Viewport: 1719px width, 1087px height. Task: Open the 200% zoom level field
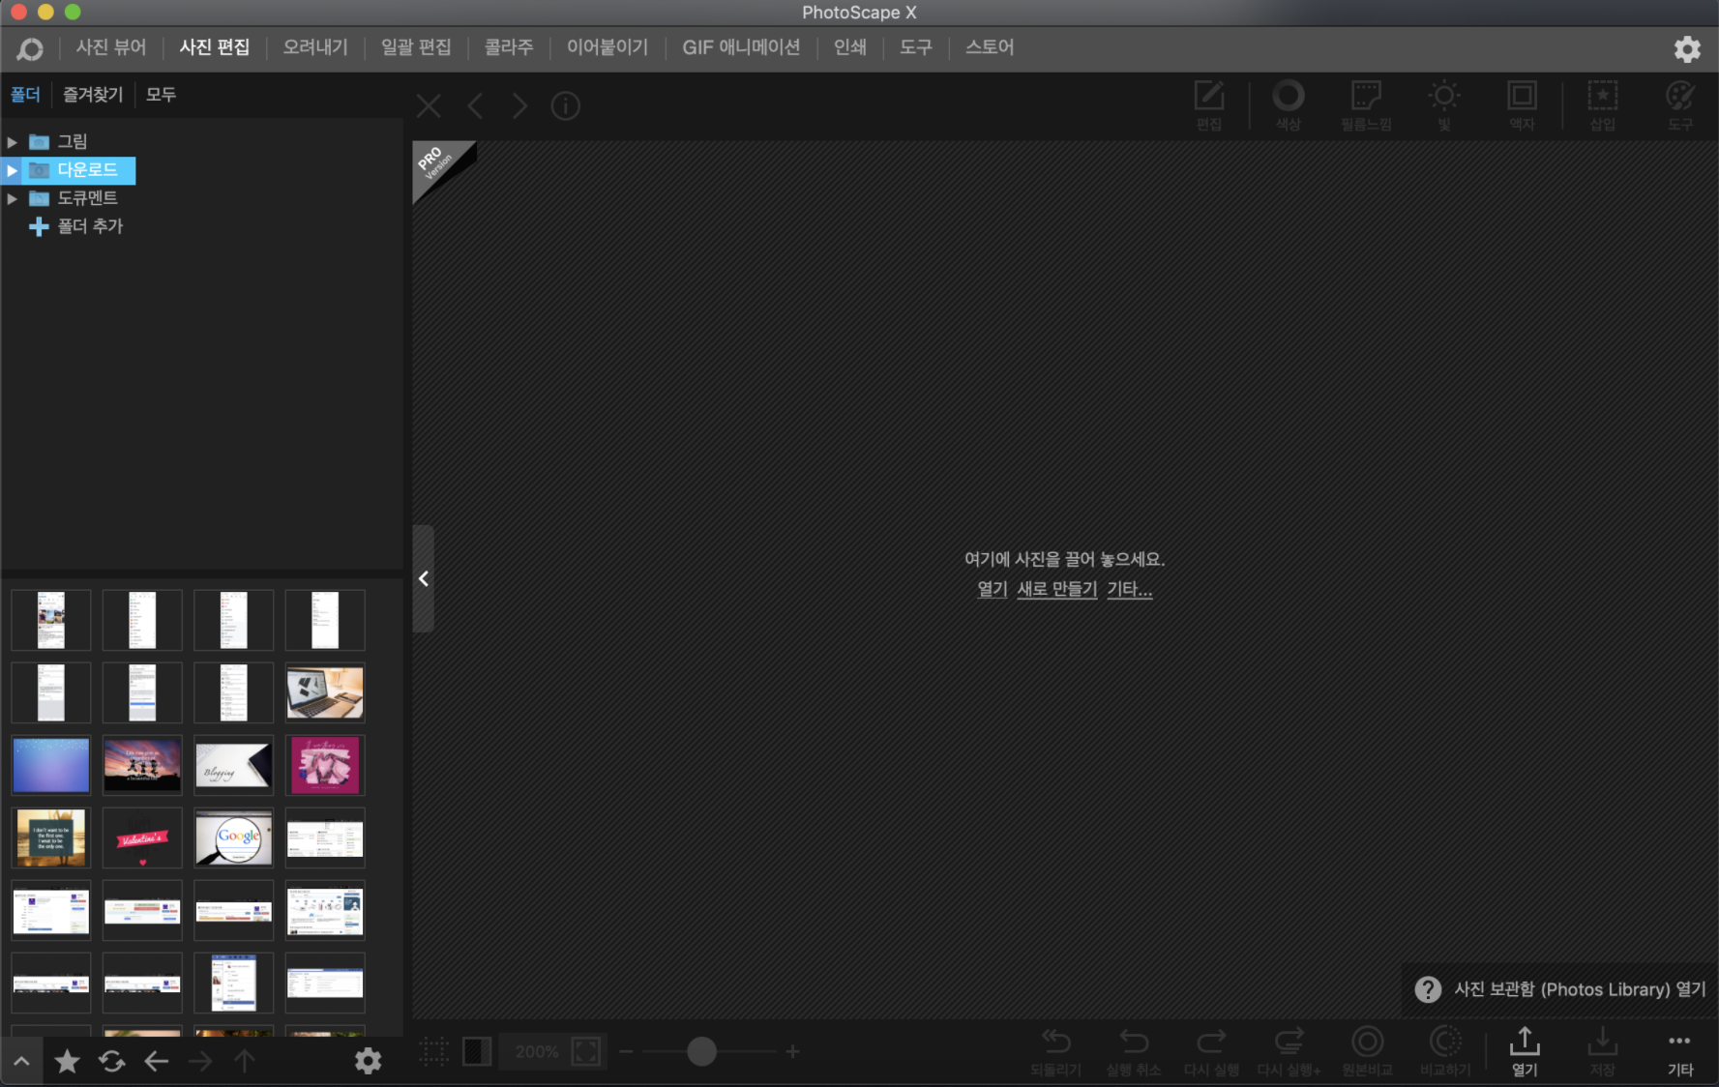(x=537, y=1051)
